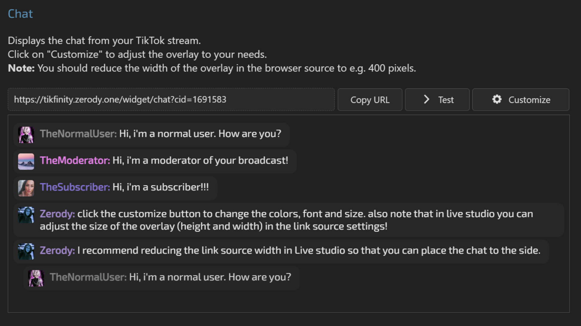Click the TheSubscriber username label

point(74,187)
